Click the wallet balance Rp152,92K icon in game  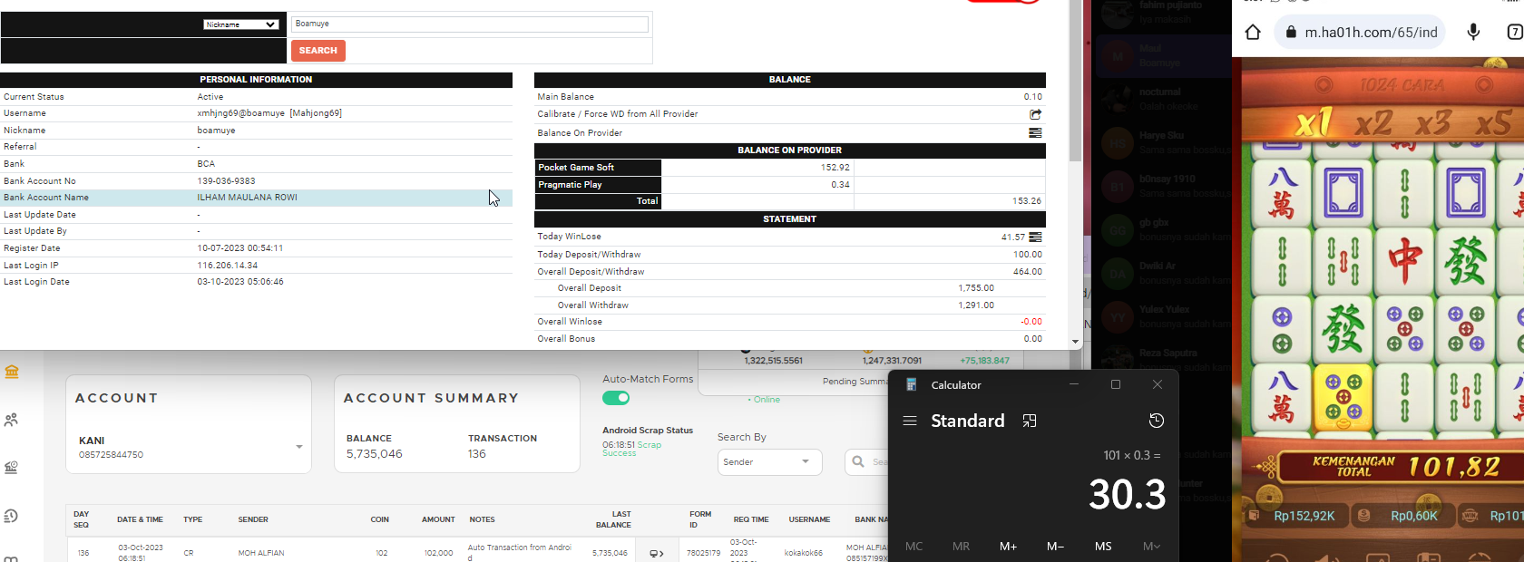tap(1254, 516)
